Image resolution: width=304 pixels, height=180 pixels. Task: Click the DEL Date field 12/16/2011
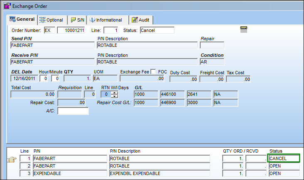tap(24, 78)
